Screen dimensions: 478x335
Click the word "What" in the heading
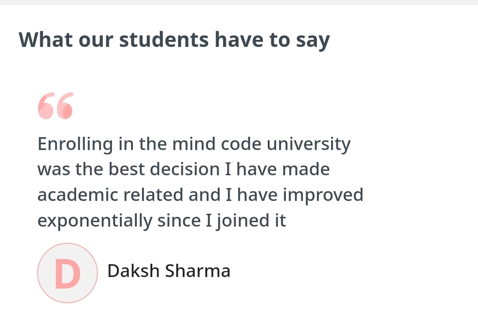tap(46, 40)
